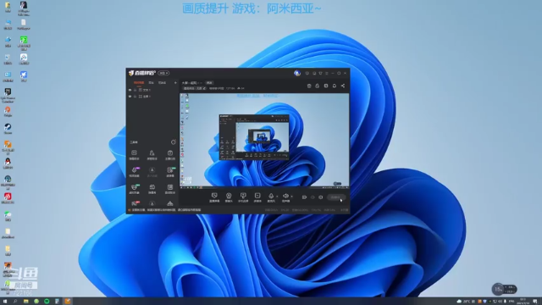Viewport: 542px width, 305px height.
Task: Open the QQ penguin desktop icon
Action: [8, 164]
